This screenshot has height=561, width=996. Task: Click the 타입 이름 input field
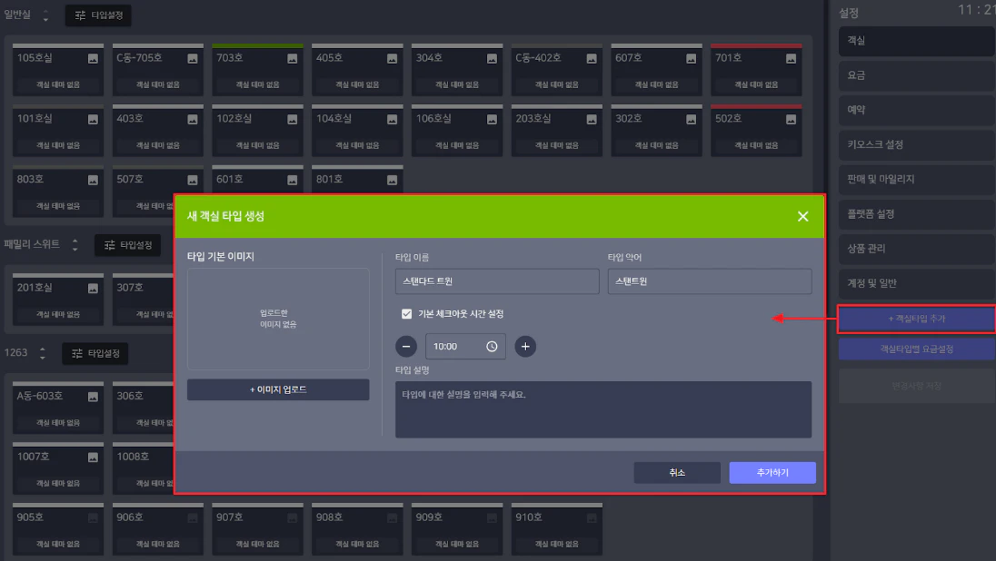pyautogui.click(x=497, y=281)
